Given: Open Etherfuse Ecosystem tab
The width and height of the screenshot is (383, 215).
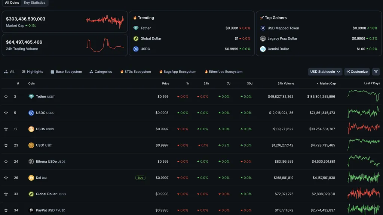Looking at the screenshot, I should tap(224, 72).
